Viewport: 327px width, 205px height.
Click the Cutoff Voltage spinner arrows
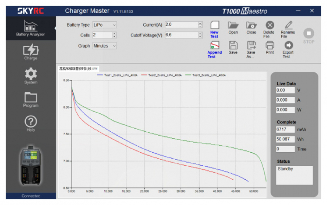point(200,35)
